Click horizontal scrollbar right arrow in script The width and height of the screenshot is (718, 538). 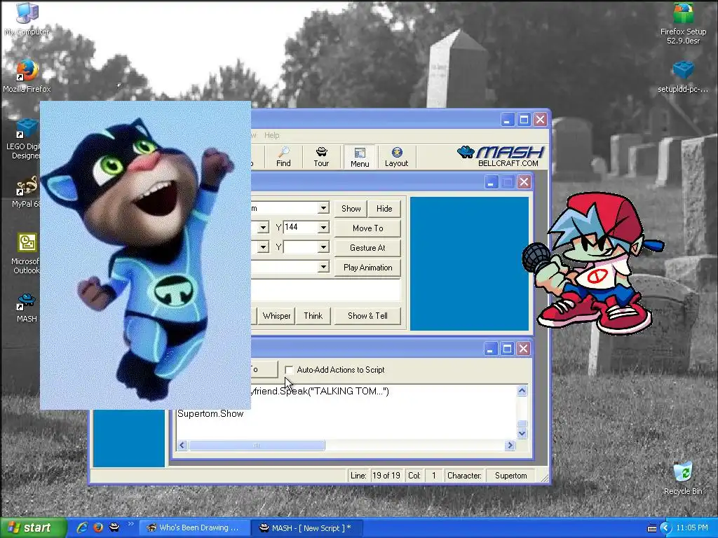click(x=510, y=445)
